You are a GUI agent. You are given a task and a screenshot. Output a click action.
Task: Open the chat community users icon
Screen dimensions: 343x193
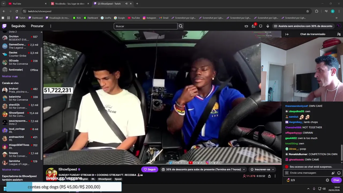point(339,34)
